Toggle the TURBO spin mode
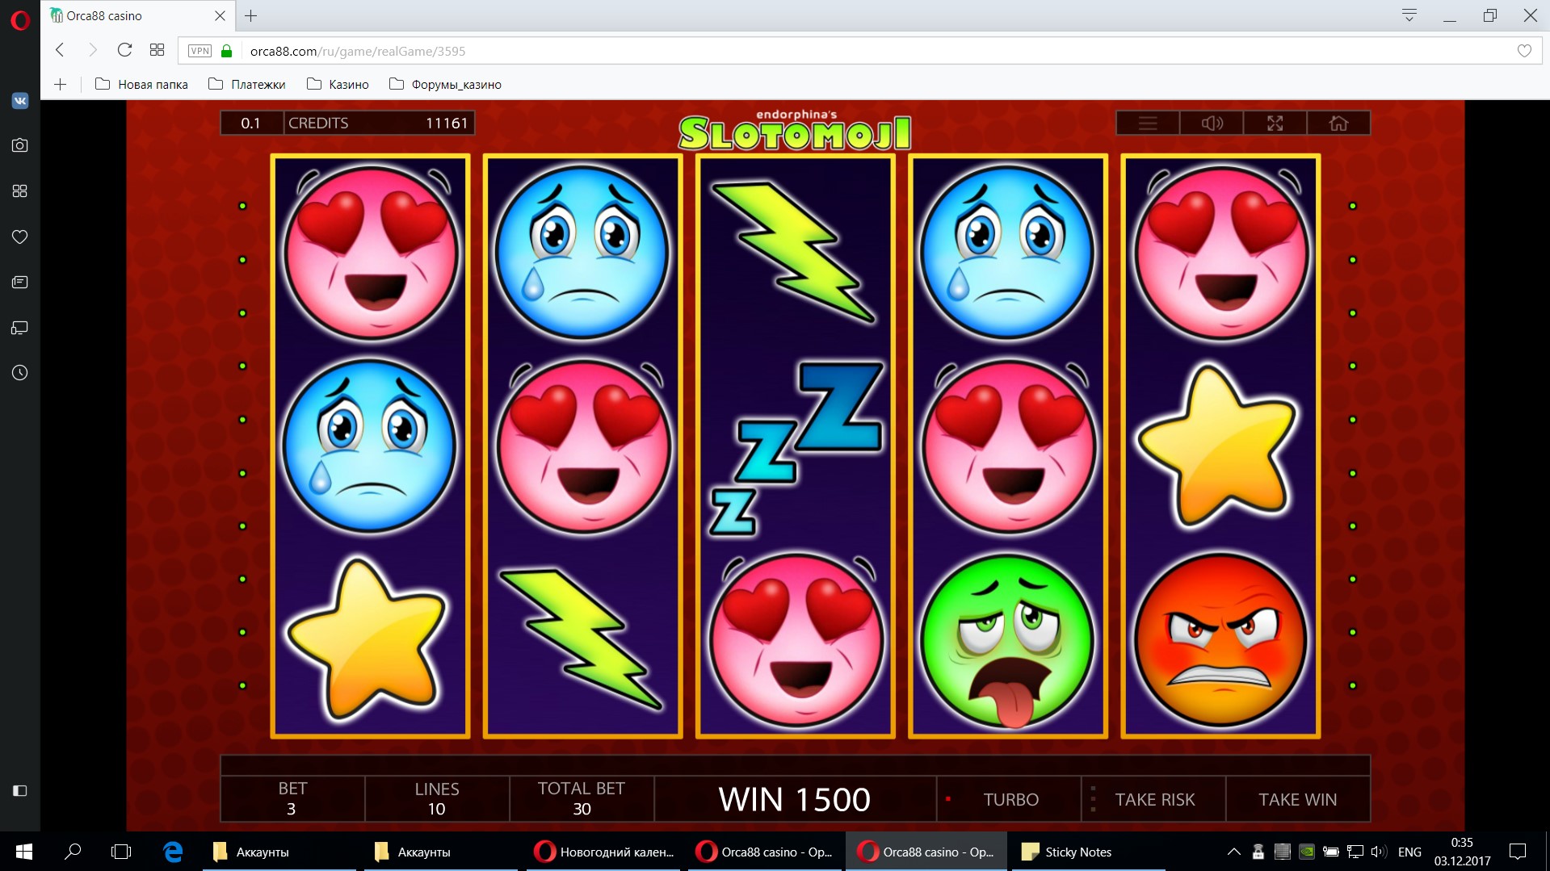Viewport: 1550px width, 871px height. point(1010,799)
